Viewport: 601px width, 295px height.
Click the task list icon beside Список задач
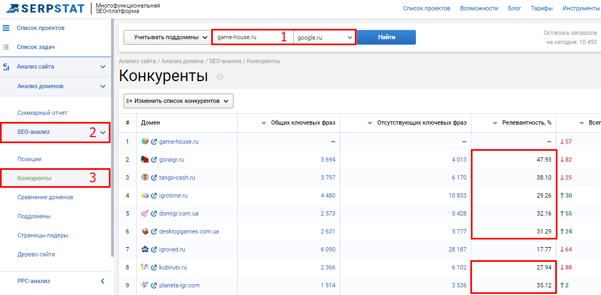pos(6,47)
